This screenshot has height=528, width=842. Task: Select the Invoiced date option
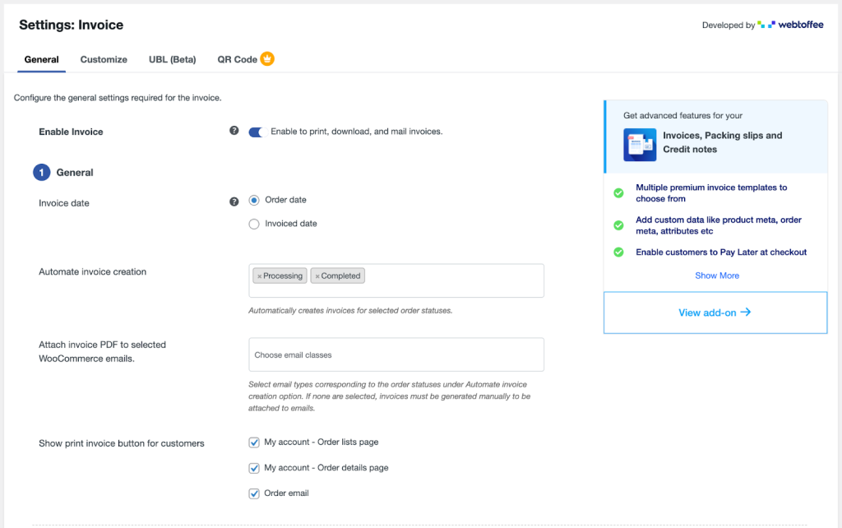coord(254,223)
